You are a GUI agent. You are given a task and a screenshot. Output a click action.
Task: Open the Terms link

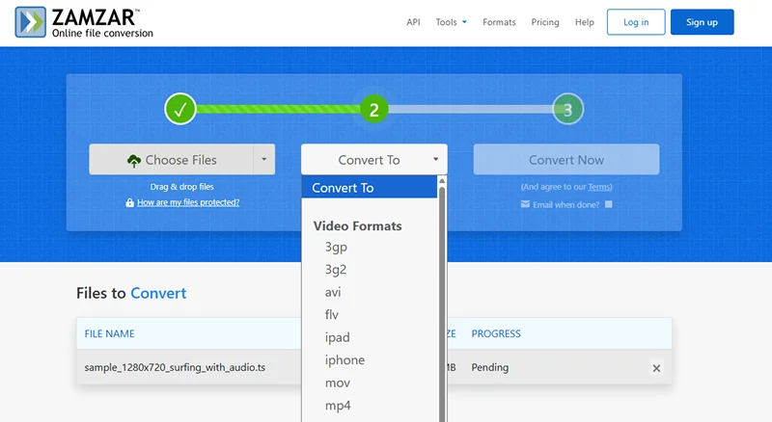[x=599, y=187]
